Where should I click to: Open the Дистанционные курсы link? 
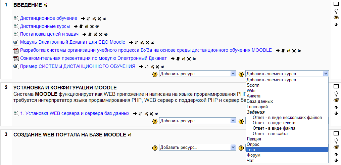[x=45, y=26]
